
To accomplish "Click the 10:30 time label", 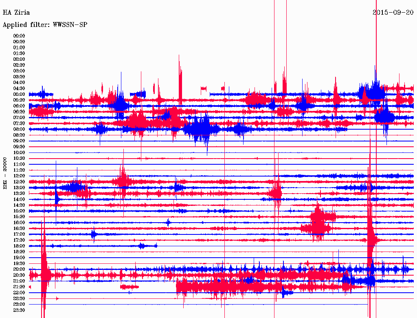I will (x=19, y=159).
